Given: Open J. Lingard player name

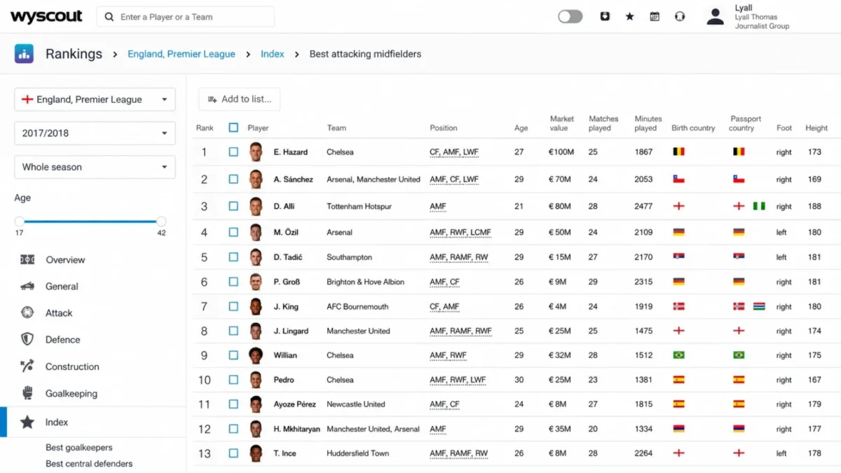Looking at the screenshot, I should tap(291, 331).
